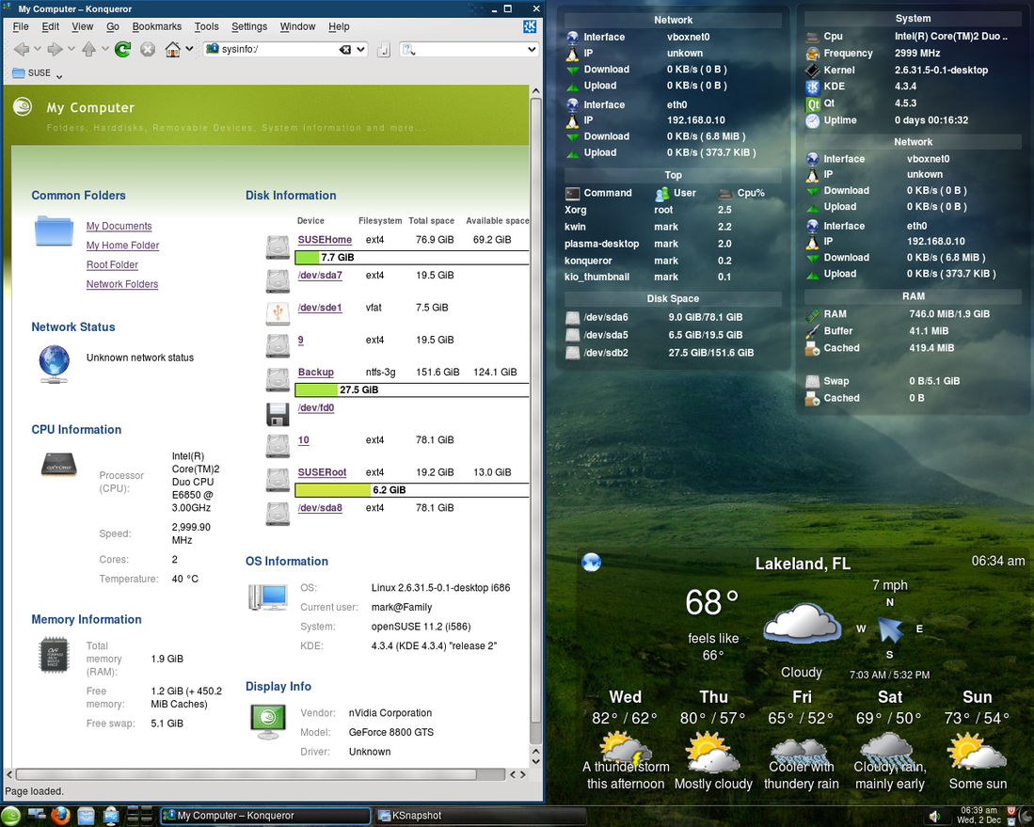The height and width of the screenshot is (827, 1034).
Task: Click the Go icon beside the location bar
Action: 384,50
